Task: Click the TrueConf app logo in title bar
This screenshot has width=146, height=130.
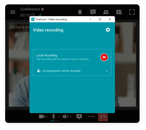Action: pos(33,19)
